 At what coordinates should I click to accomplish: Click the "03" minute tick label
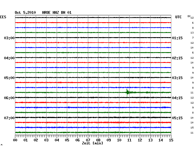[x=46, y=140]
